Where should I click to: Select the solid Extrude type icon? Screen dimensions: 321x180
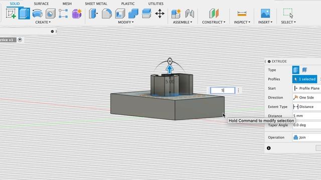coord(295,70)
